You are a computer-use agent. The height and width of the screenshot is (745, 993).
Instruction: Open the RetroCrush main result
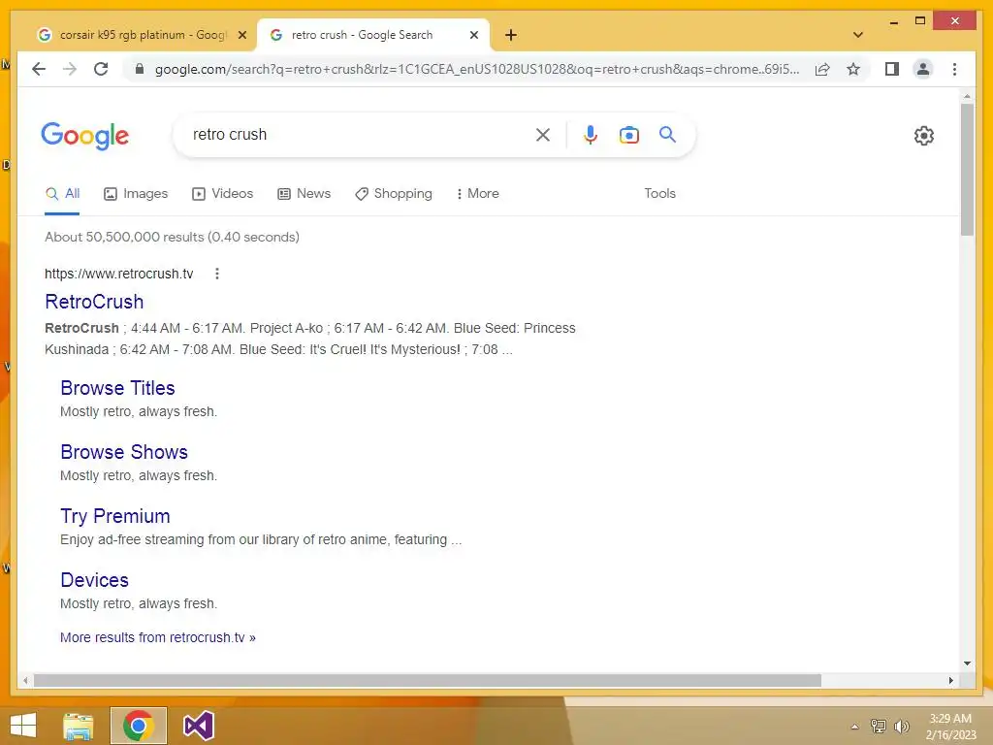click(94, 302)
